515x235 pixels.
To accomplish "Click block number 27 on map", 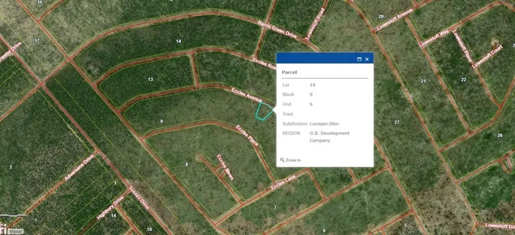I will pos(397,122).
